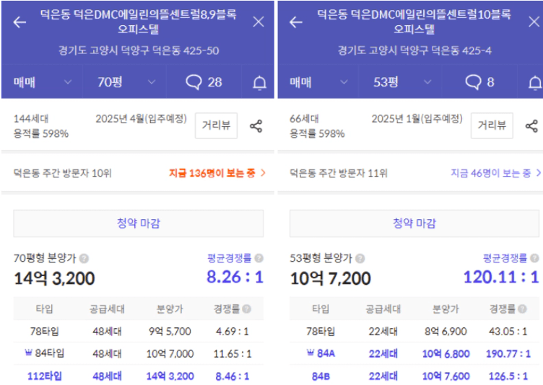
Task: Click the crown icon next to 84타입
Action: (x=28, y=353)
